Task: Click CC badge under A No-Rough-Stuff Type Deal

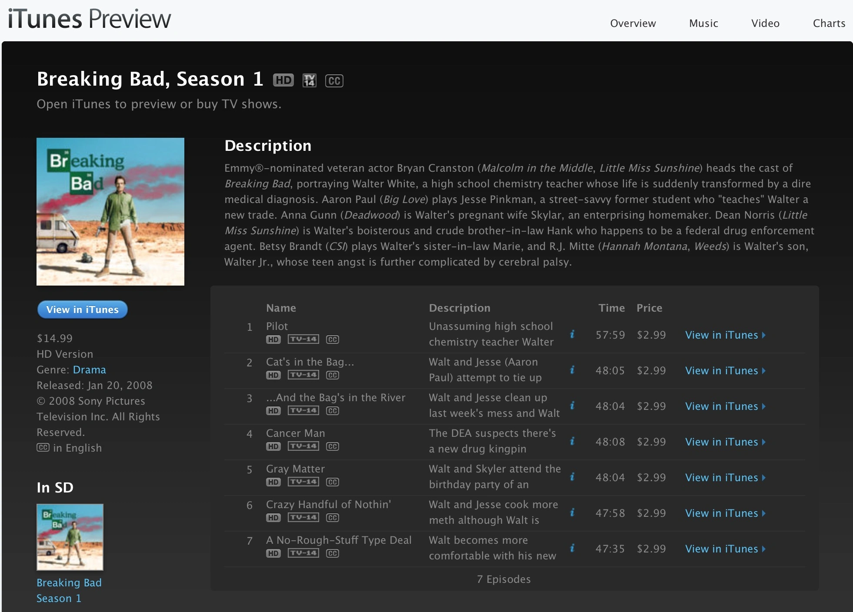Action: point(333,553)
